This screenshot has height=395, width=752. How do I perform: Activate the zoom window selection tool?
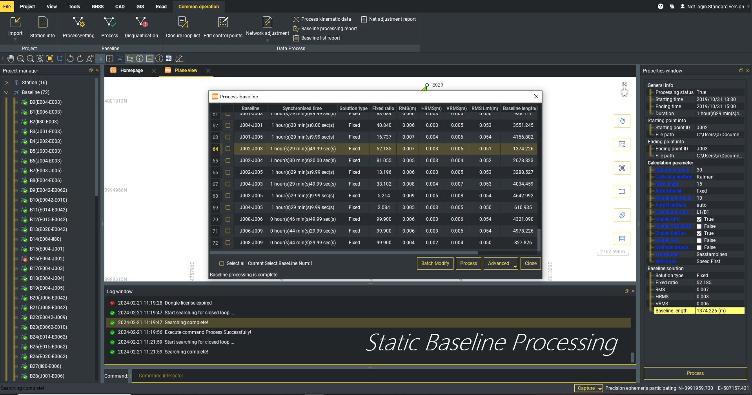pyautogui.click(x=40, y=59)
